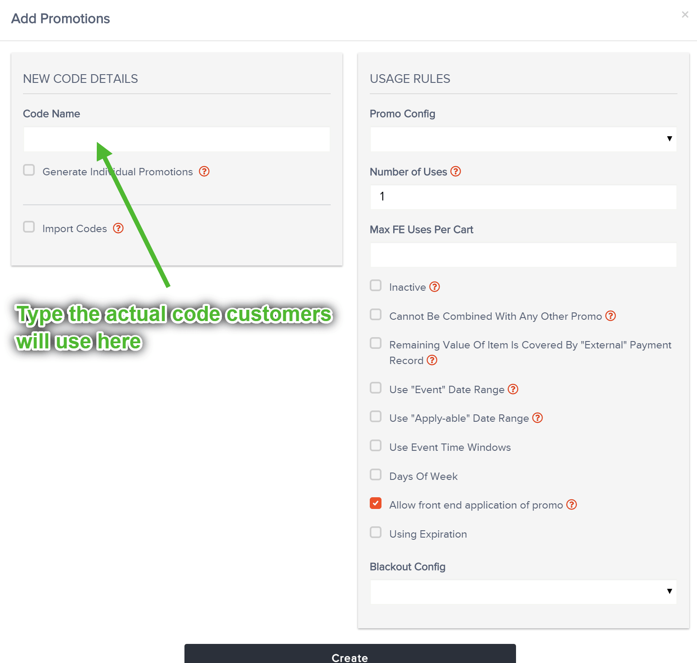The height and width of the screenshot is (663, 697).
Task: Toggle the Days Of Week setting
Action: coord(375,475)
